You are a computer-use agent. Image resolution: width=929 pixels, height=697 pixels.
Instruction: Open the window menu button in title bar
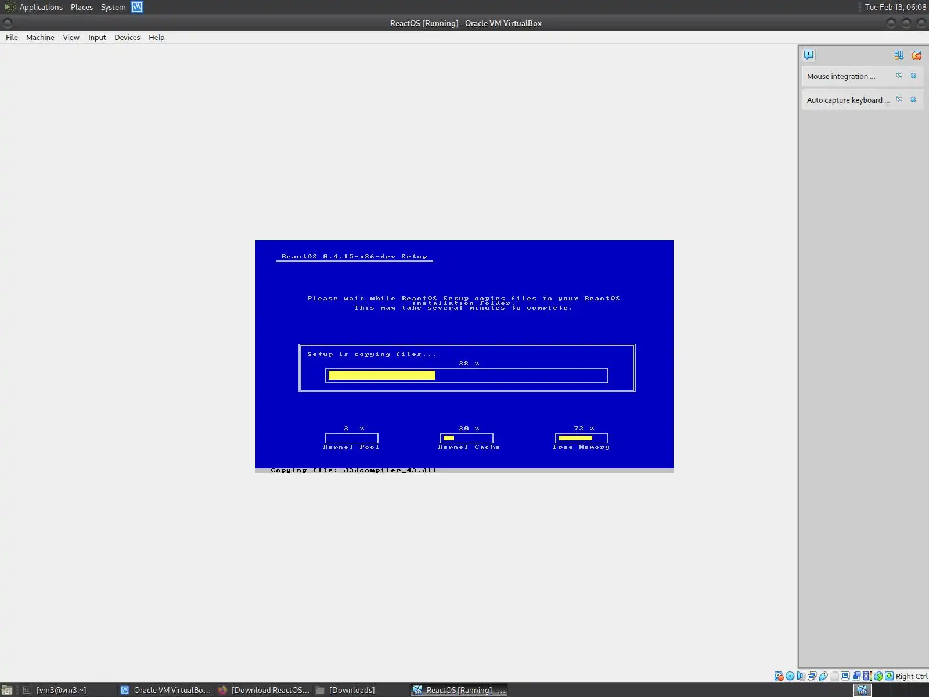coord(8,23)
